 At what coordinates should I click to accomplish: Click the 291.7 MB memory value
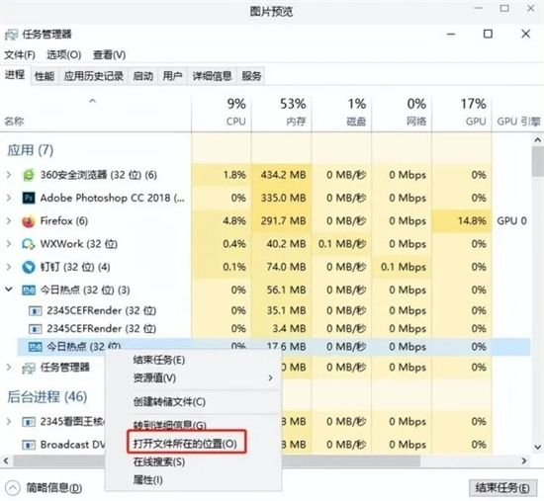283,221
